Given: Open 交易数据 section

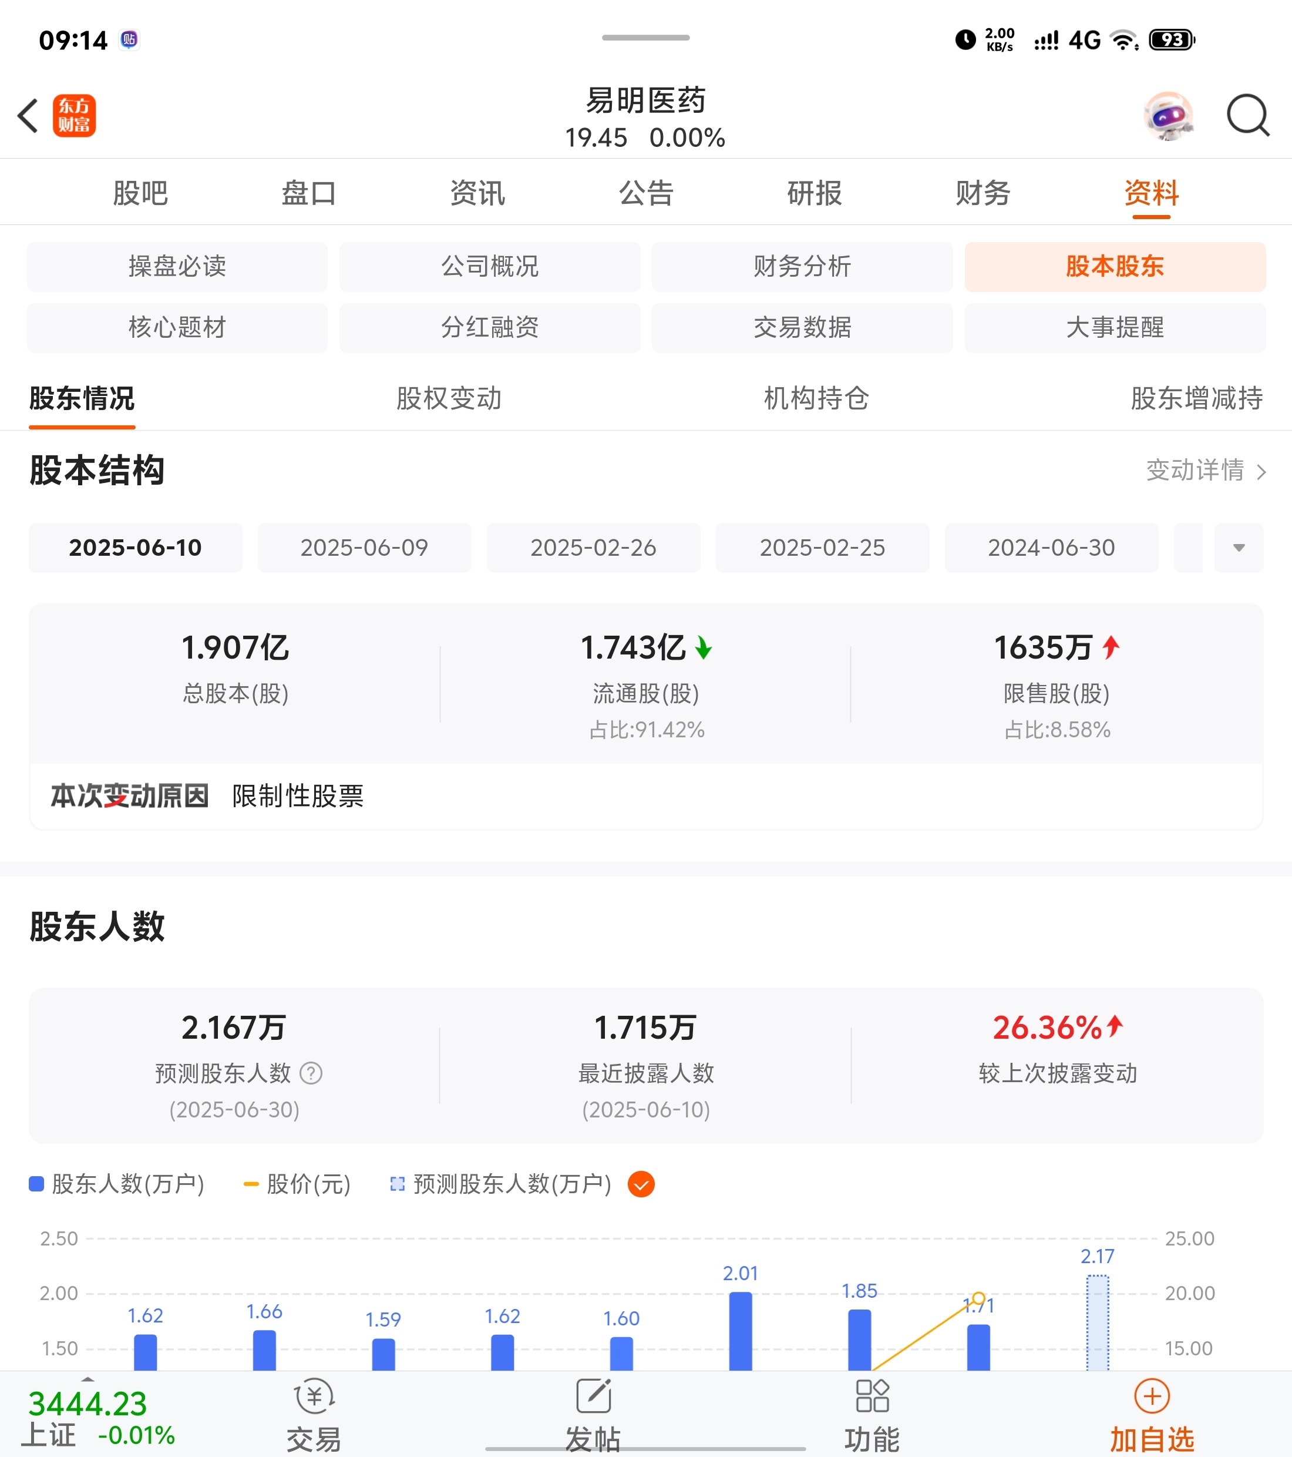Looking at the screenshot, I should tap(802, 328).
